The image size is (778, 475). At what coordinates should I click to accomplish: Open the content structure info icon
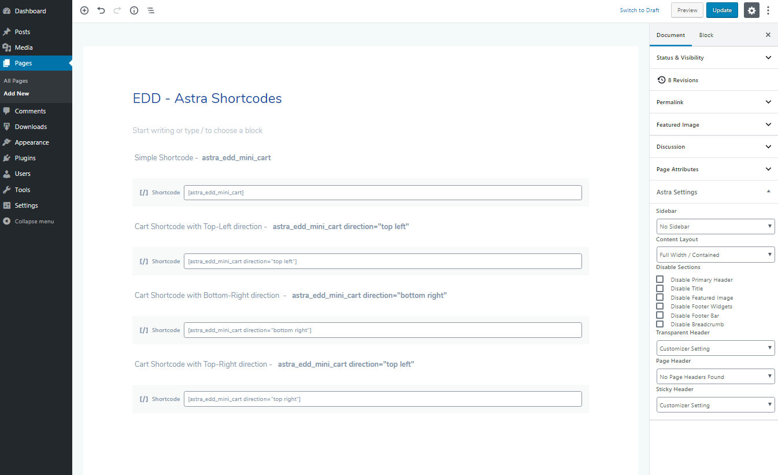134,10
